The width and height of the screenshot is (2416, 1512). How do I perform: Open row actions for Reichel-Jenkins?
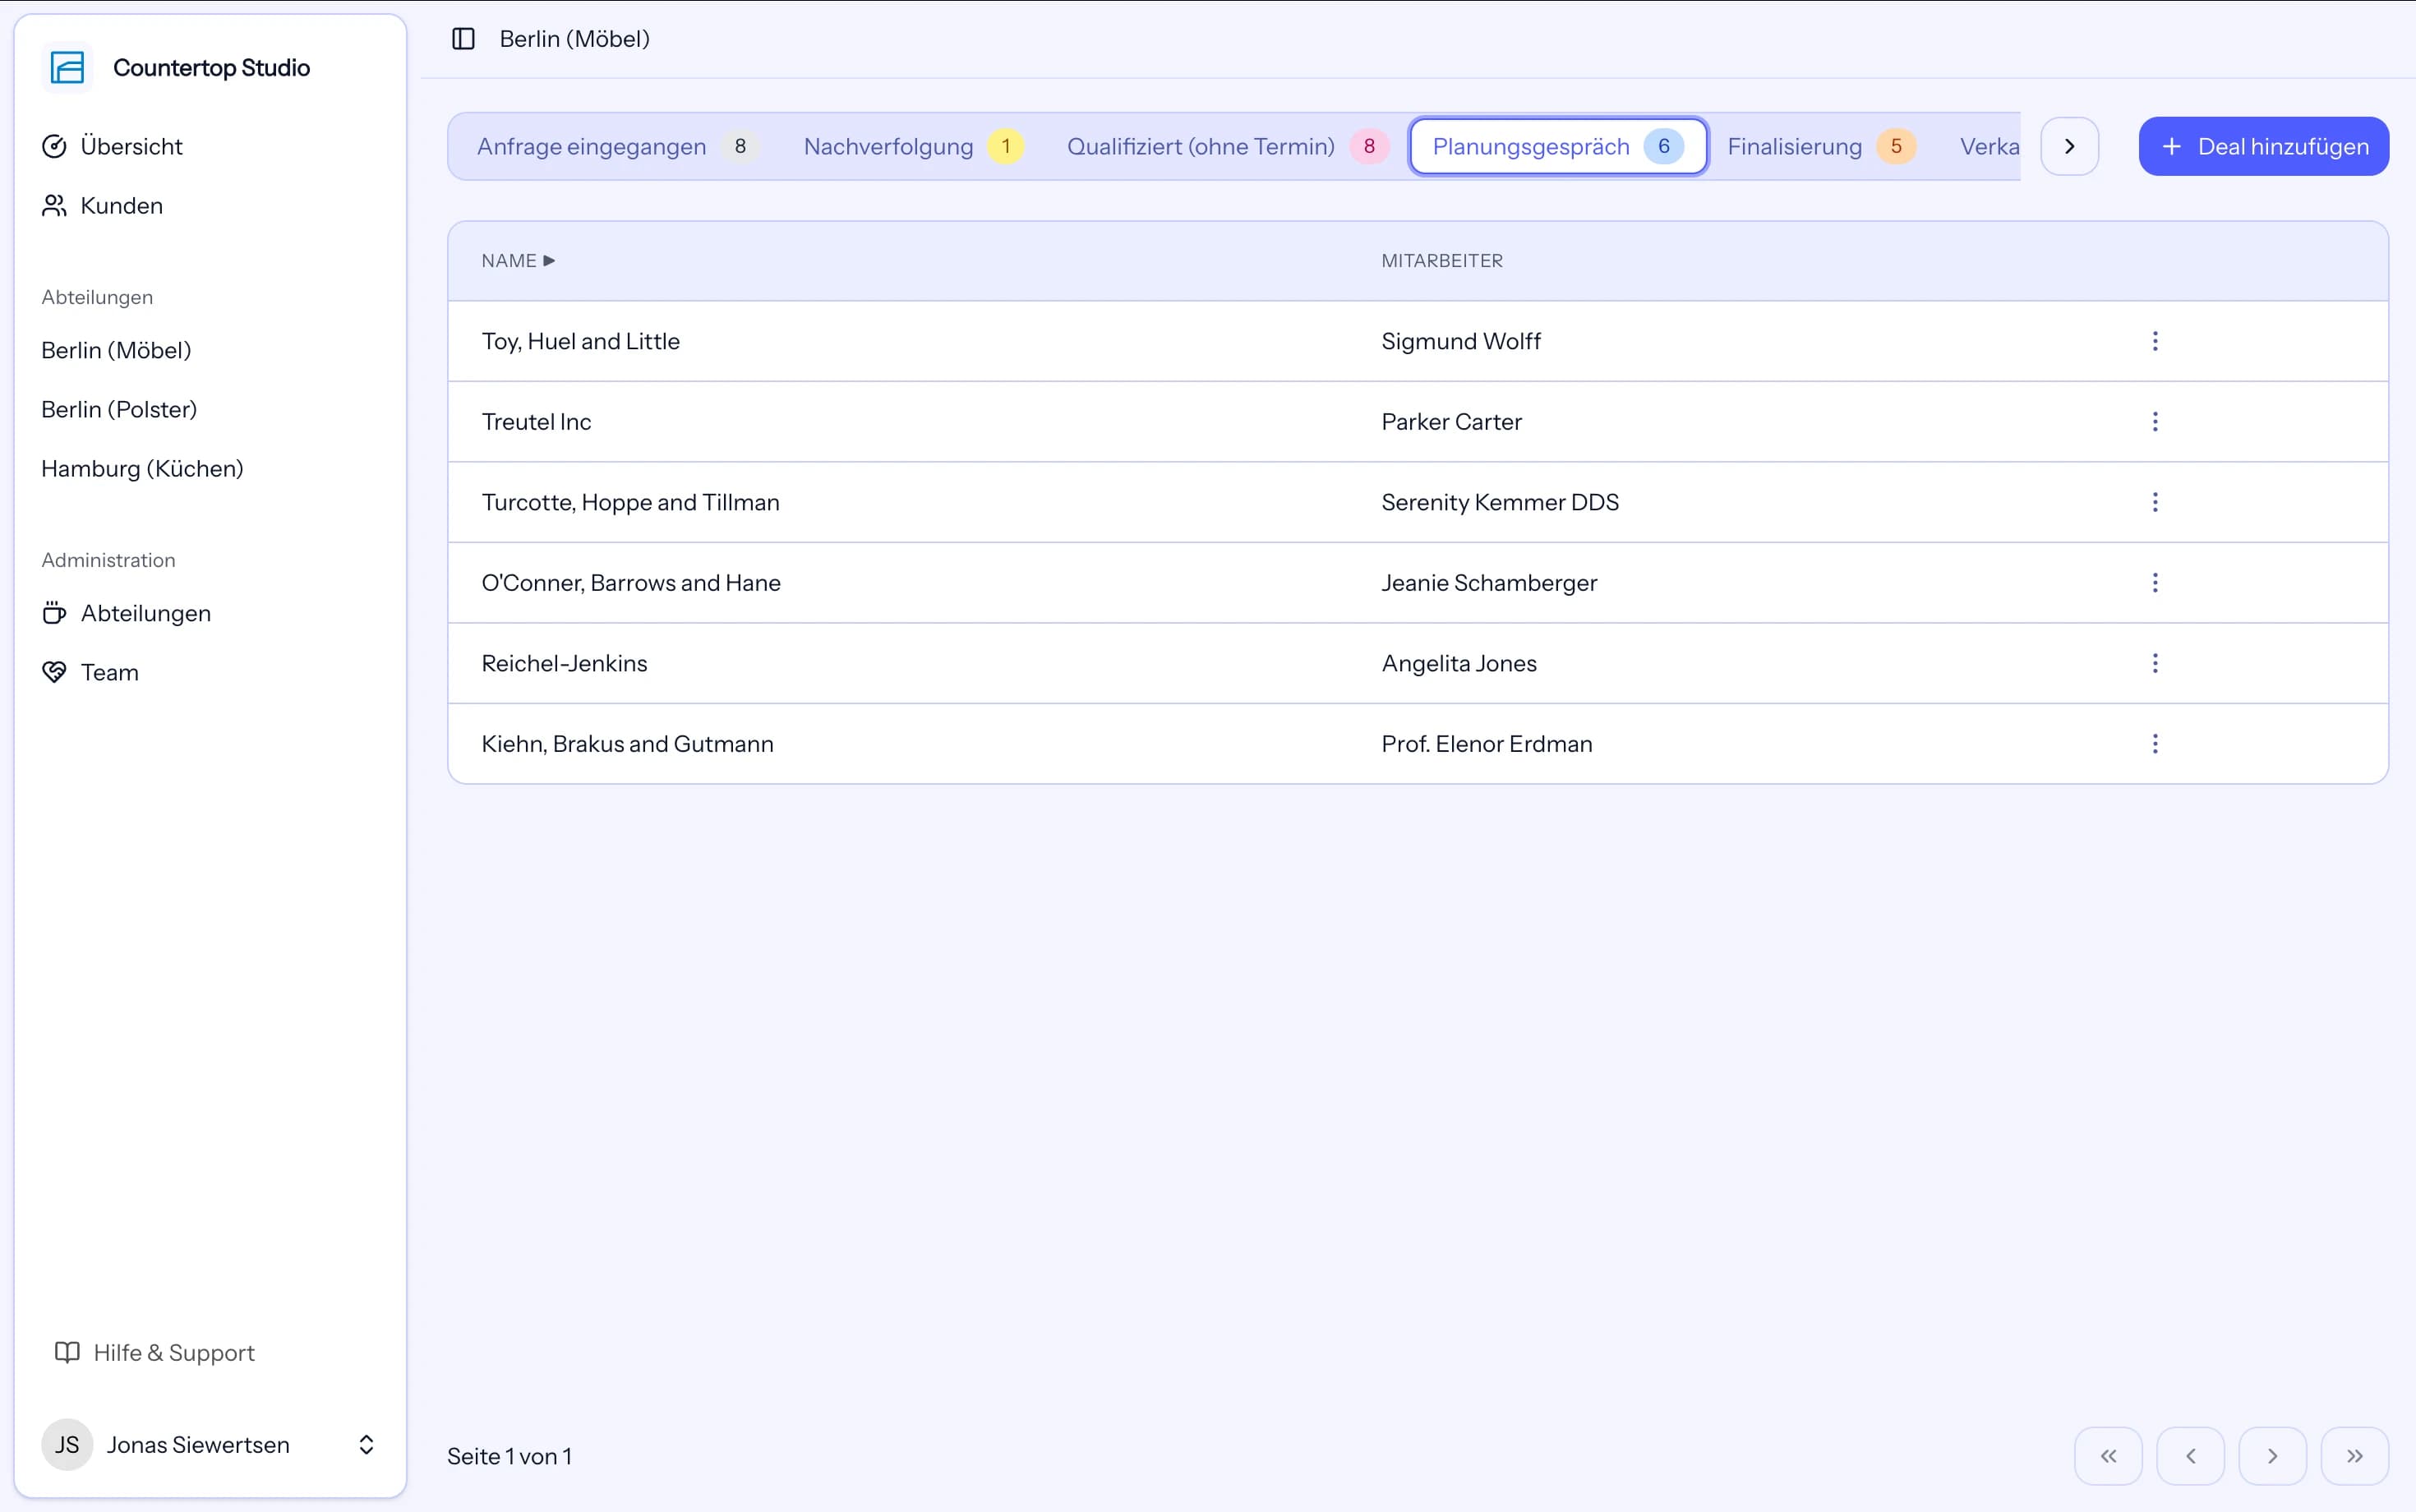pyautogui.click(x=2155, y=663)
